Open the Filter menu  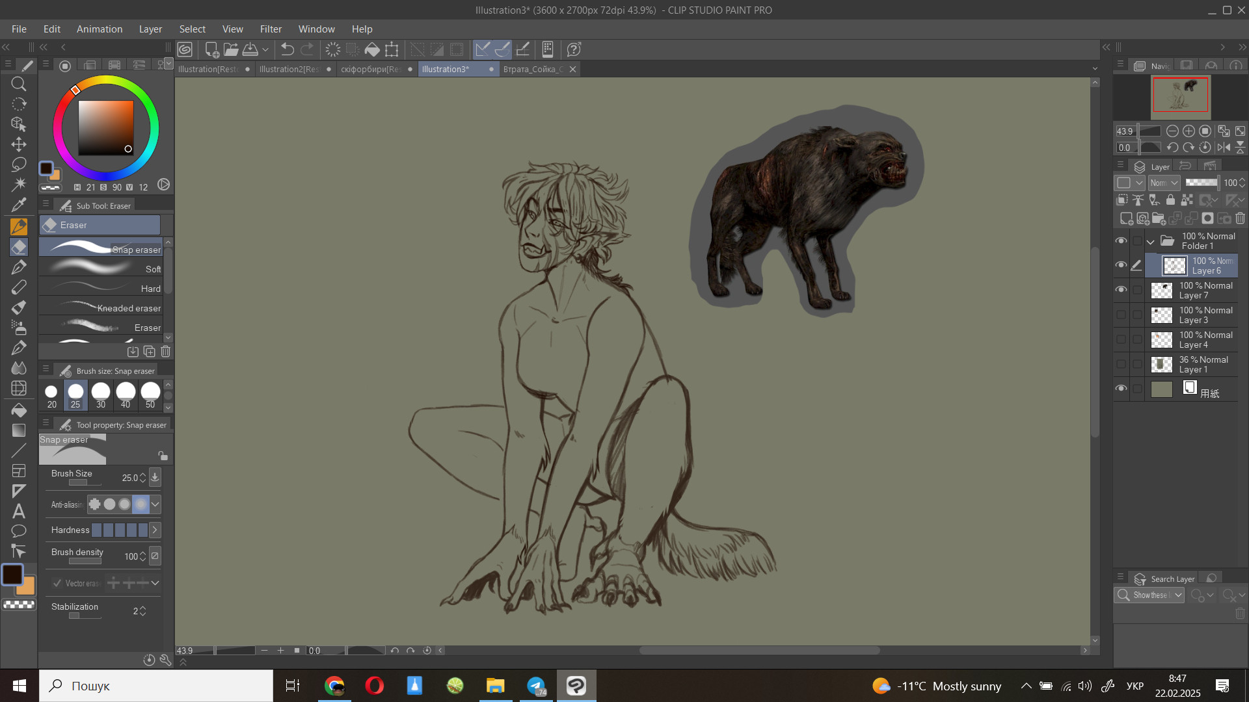click(271, 29)
